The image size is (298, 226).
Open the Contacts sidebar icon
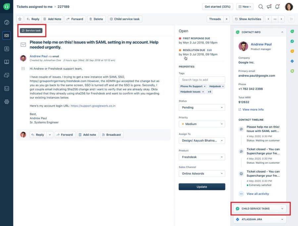(x=7, y=49)
